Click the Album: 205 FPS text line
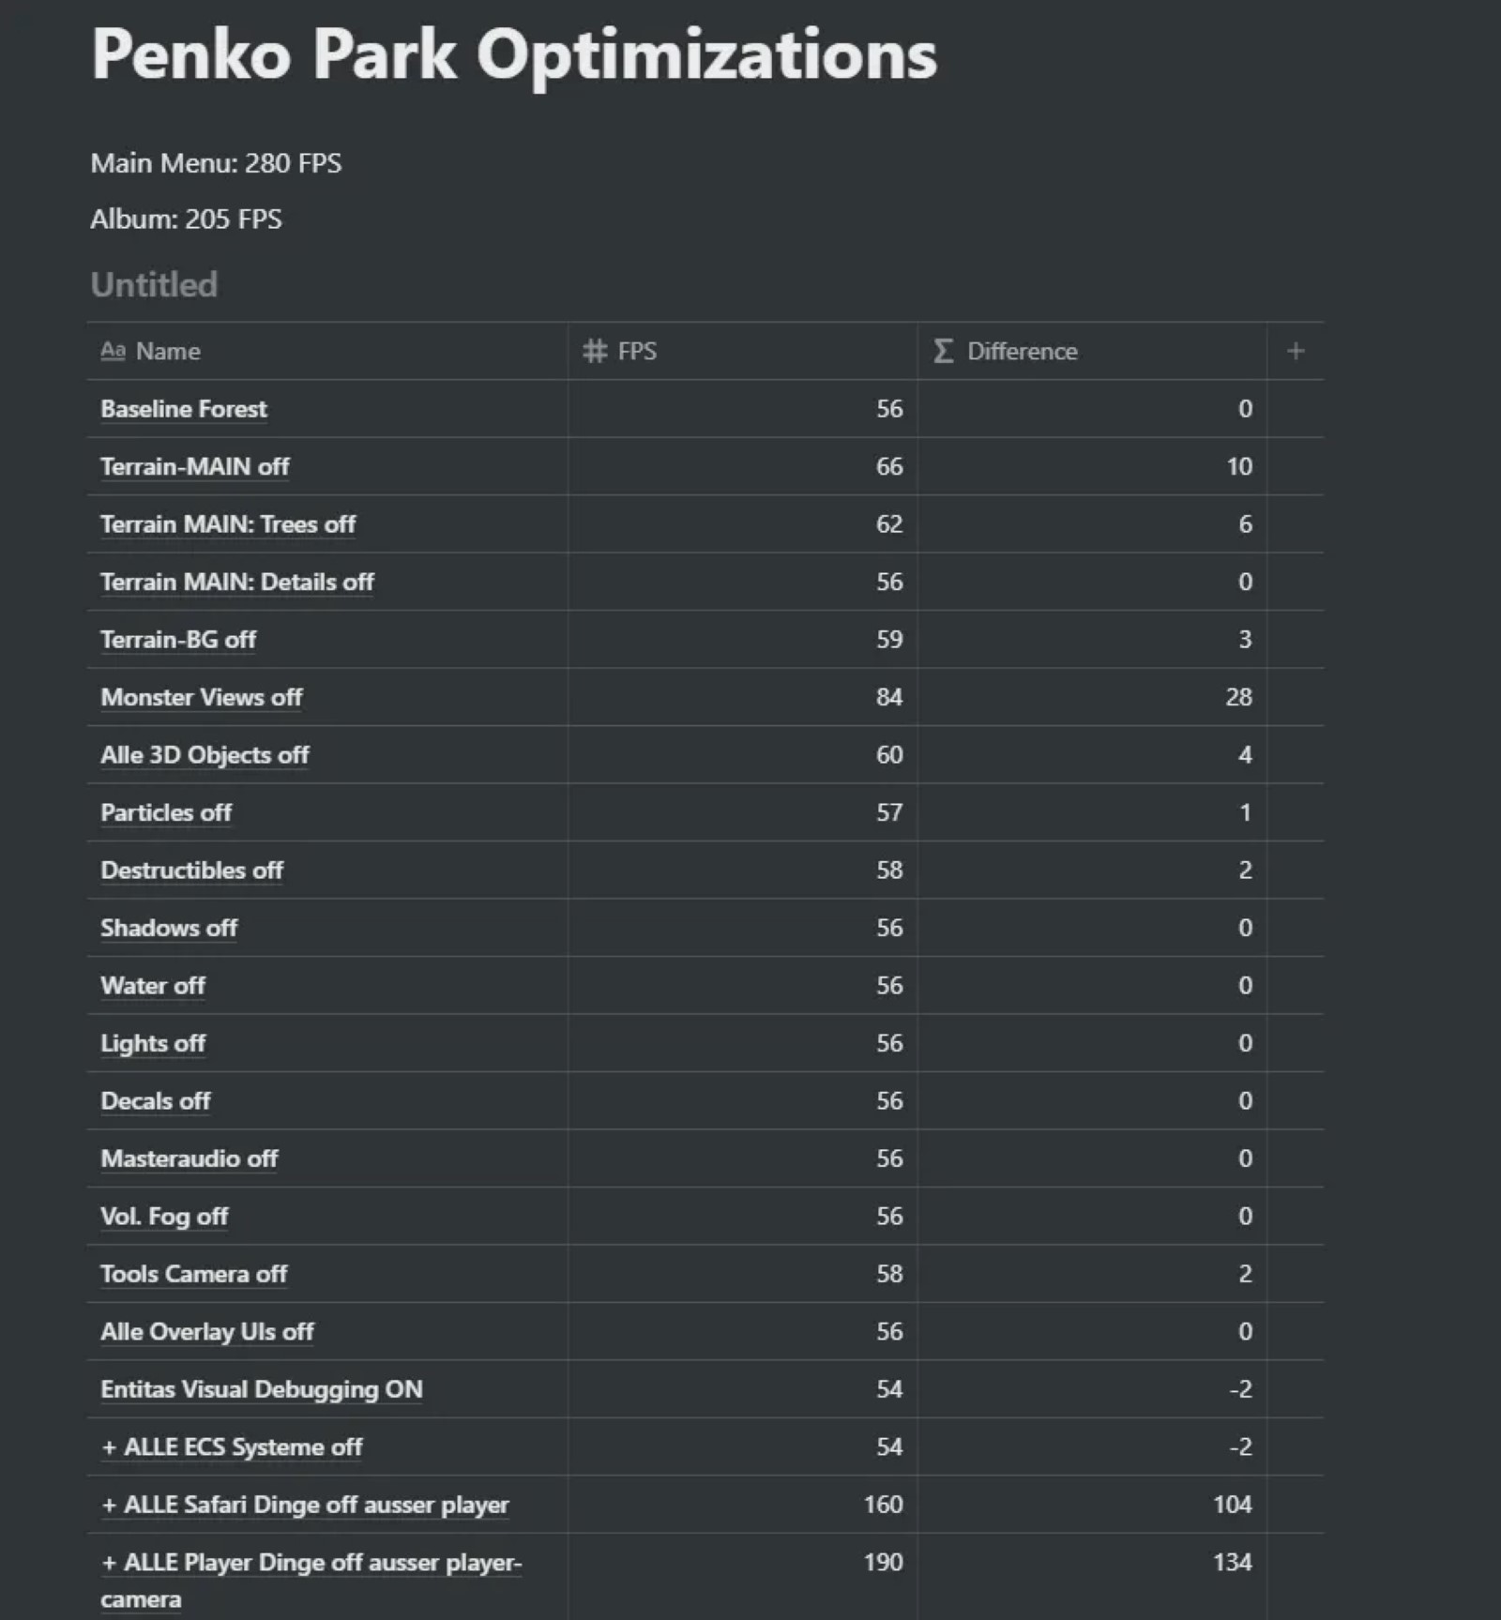 186,219
